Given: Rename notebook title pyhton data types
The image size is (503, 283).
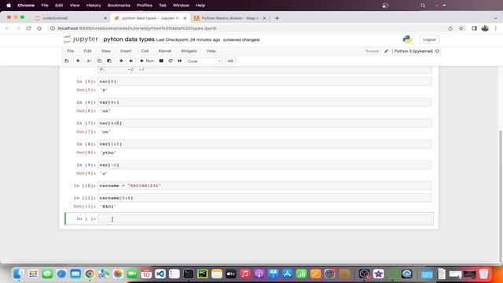Looking at the screenshot, I should click(x=129, y=39).
